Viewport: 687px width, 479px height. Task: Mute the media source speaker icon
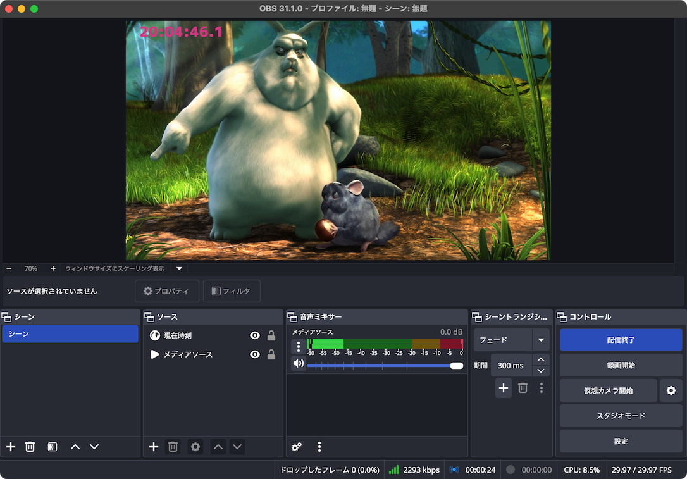[299, 363]
